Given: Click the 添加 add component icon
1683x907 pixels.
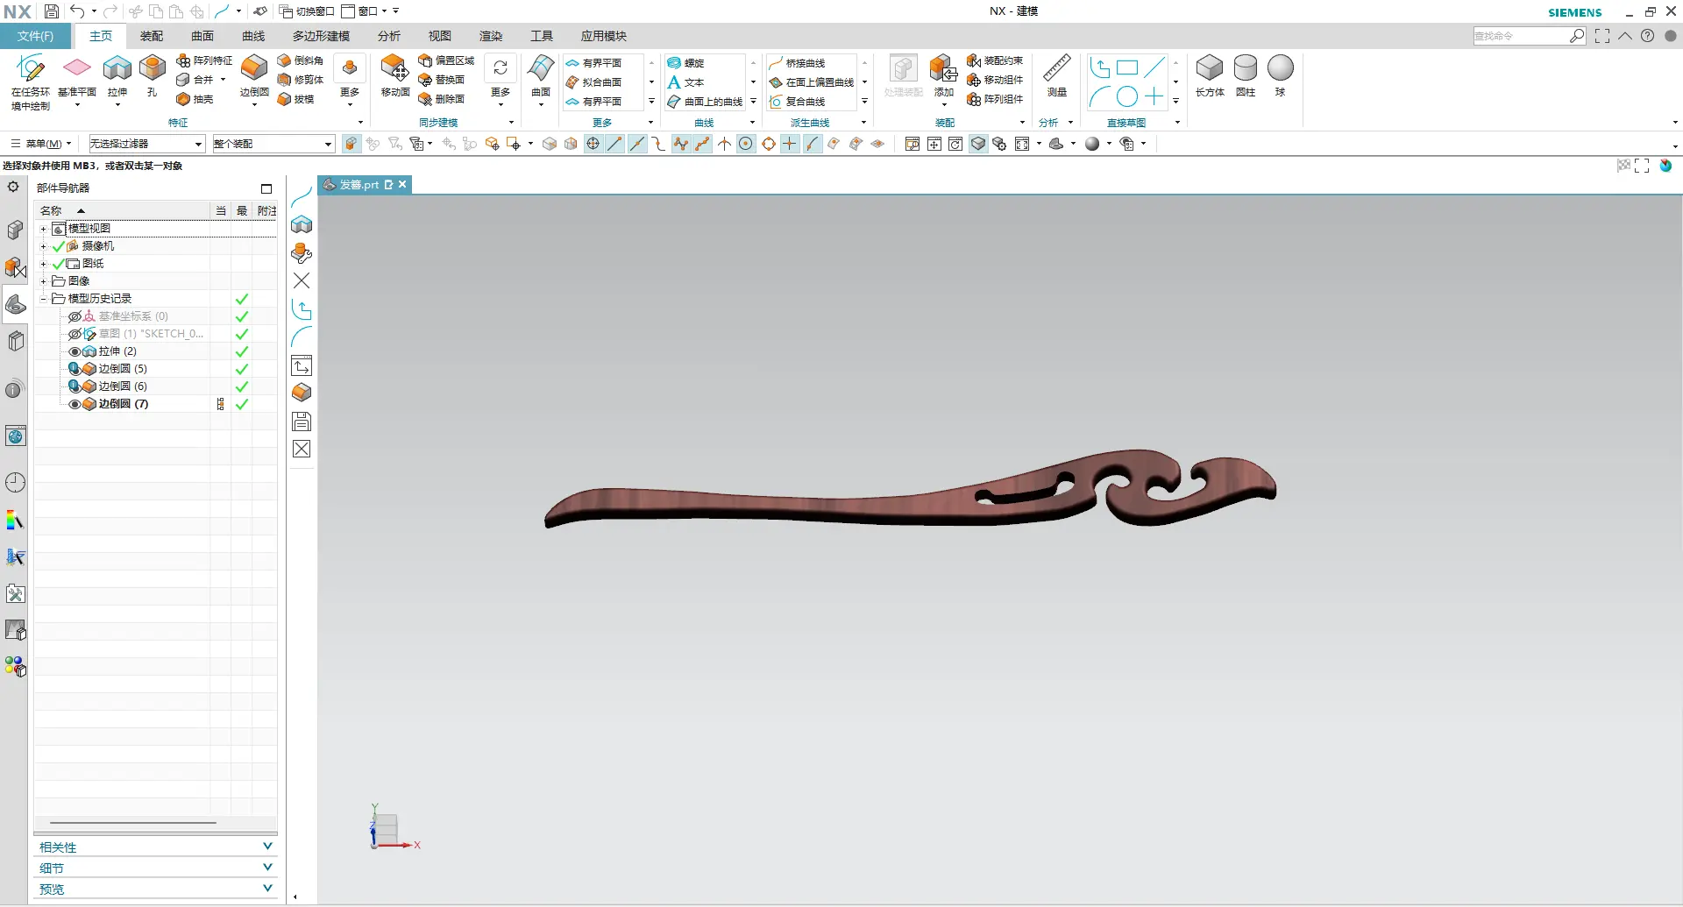Looking at the screenshot, I should point(943,68).
